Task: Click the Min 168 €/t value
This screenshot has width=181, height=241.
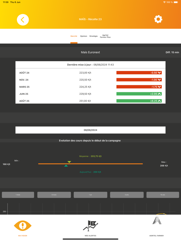Action: point(7,164)
